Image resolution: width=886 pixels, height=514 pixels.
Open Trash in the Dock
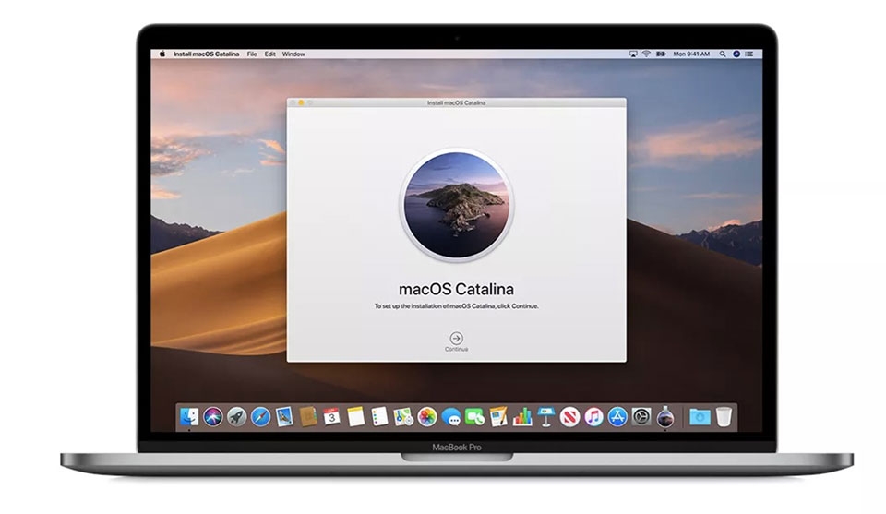tap(724, 417)
